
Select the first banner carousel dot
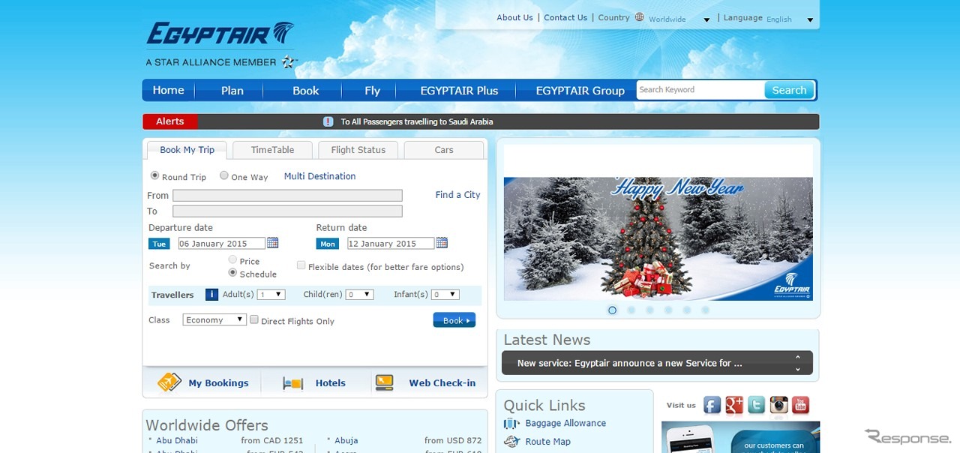pyautogui.click(x=613, y=310)
